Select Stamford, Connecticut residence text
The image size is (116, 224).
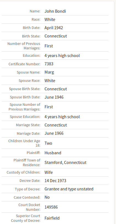tap(65, 163)
